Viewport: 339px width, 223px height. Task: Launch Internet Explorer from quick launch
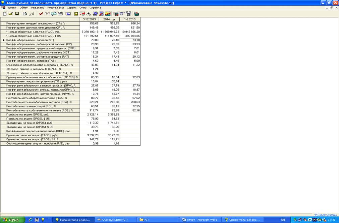click(x=31, y=220)
